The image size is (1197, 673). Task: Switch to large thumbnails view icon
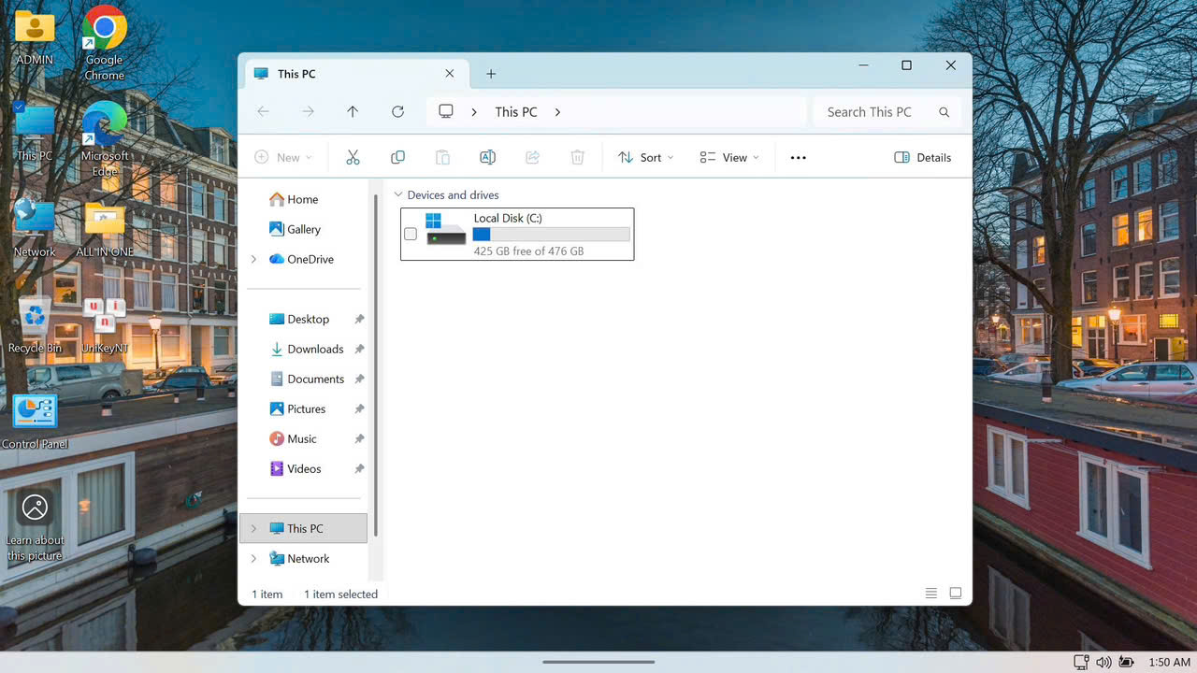coord(955,594)
